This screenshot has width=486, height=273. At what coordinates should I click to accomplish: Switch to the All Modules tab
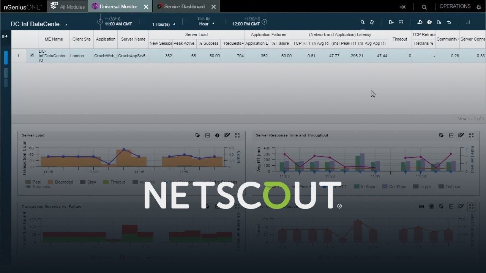click(x=68, y=6)
